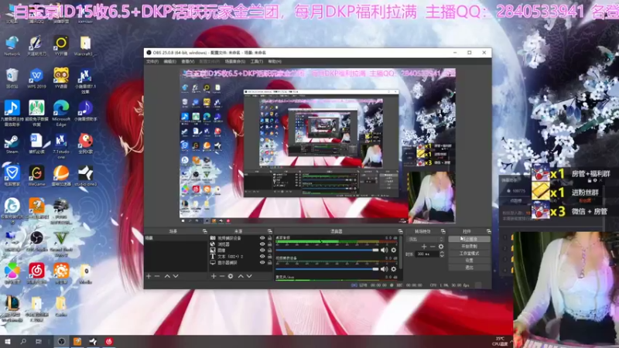Image resolution: width=619 pixels, height=348 pixels.
Task: Open the 编辑(E) menu in OBS
Action: (x=169, y=62)
